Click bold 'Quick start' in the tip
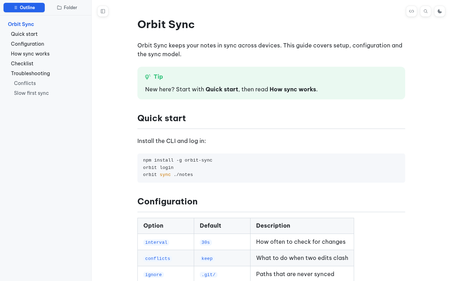Screen dimensions: 451x281 (222, 89)
